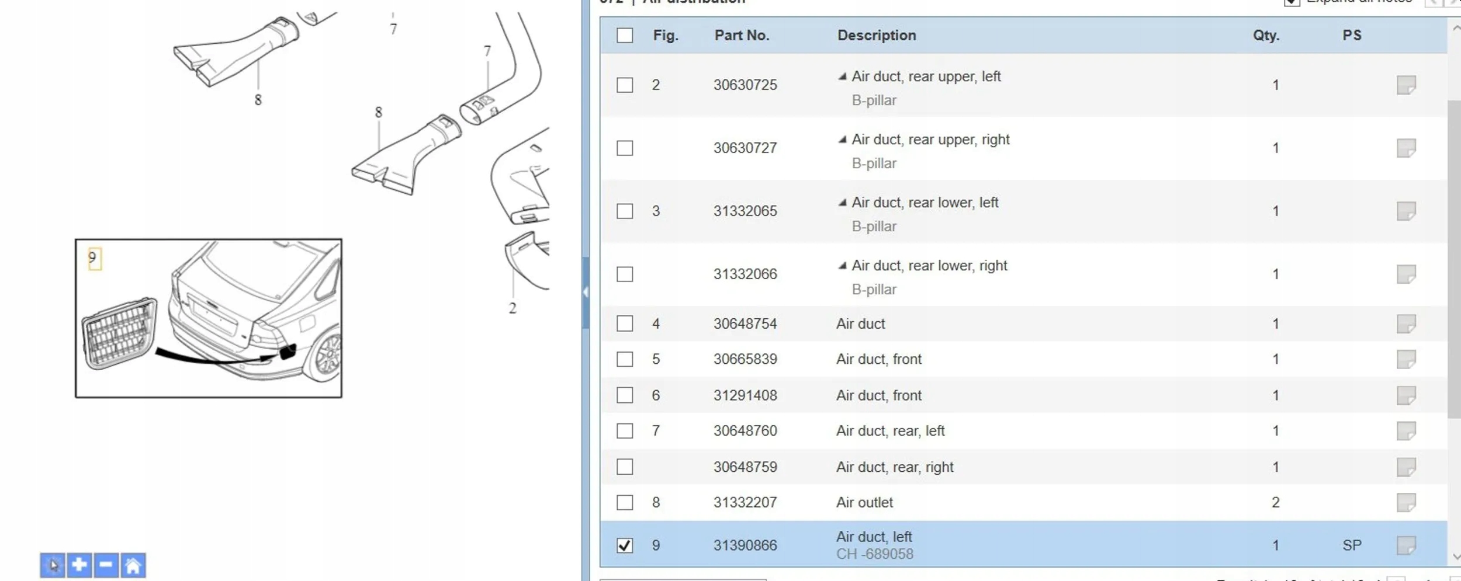This screenshot has width=1461, height=581.
Task: Open note icon for Air outlet row
Action: click(1405, 502)
